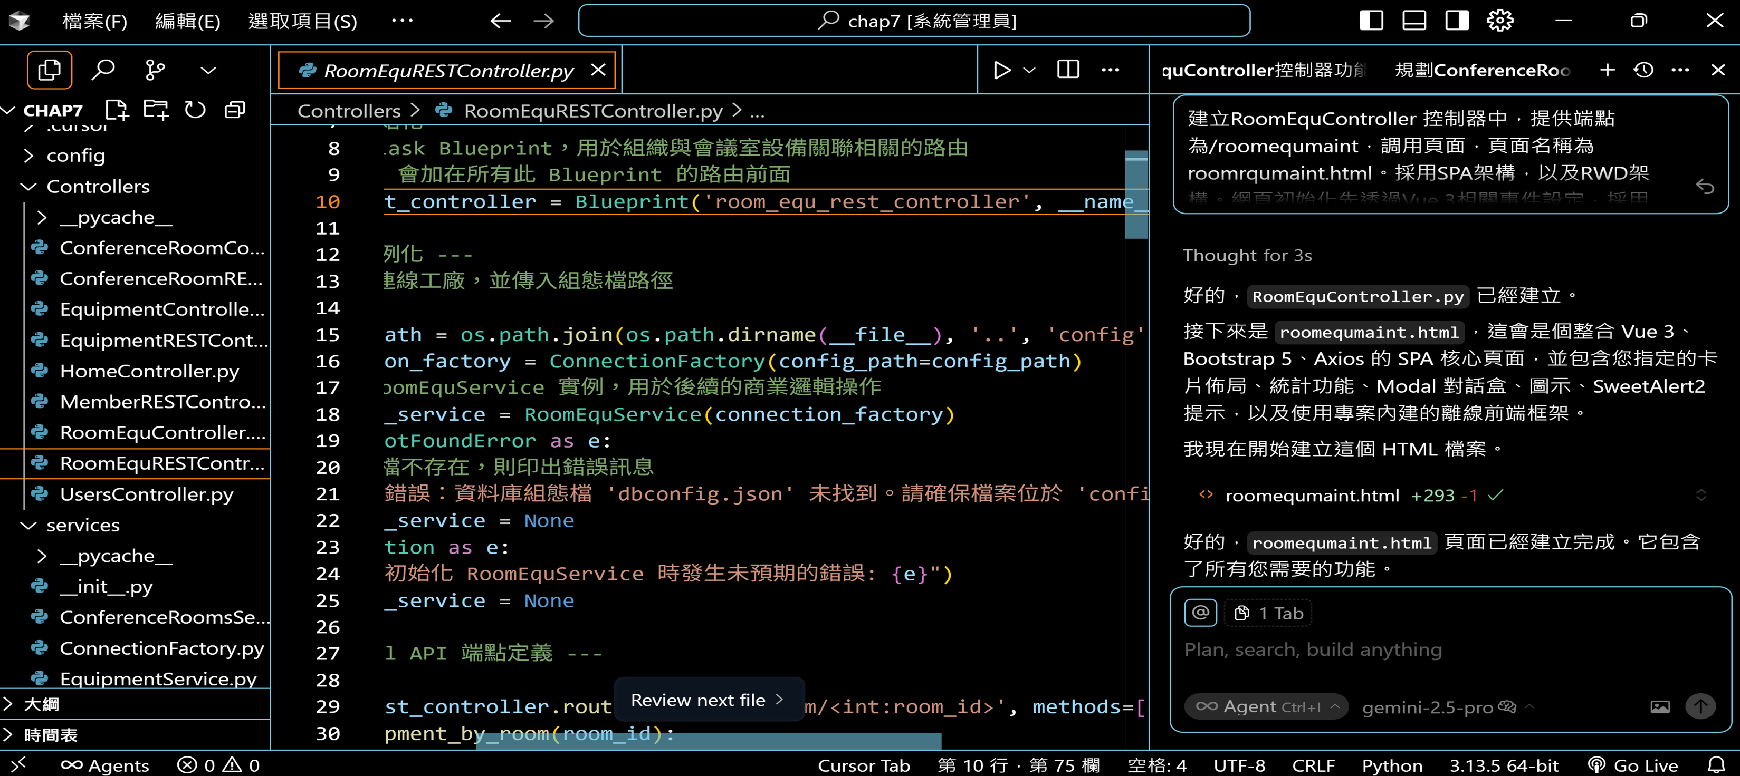Close the RoomEquRESTController.py tab

click(x=598, y=70)
